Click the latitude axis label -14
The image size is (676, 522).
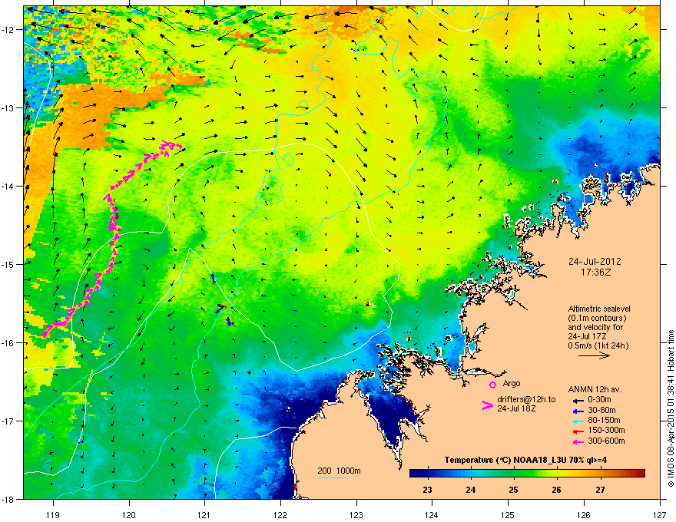8,187
